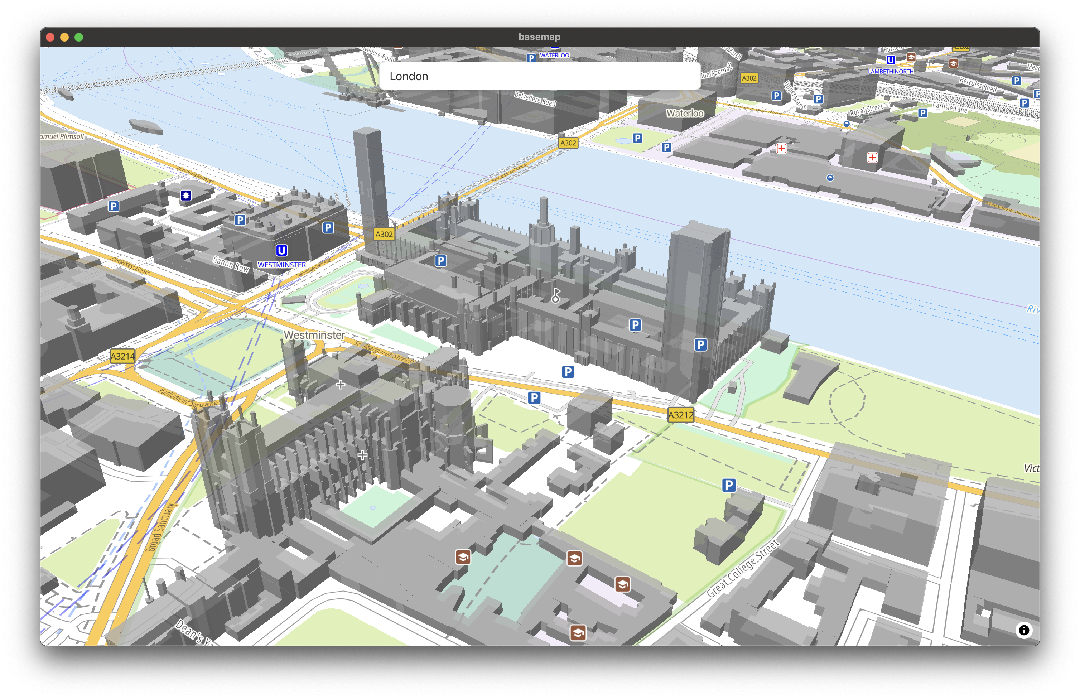Click the bottom-most brown college icon
This screenshot has height=699, width=1080.
click(578, 633)
